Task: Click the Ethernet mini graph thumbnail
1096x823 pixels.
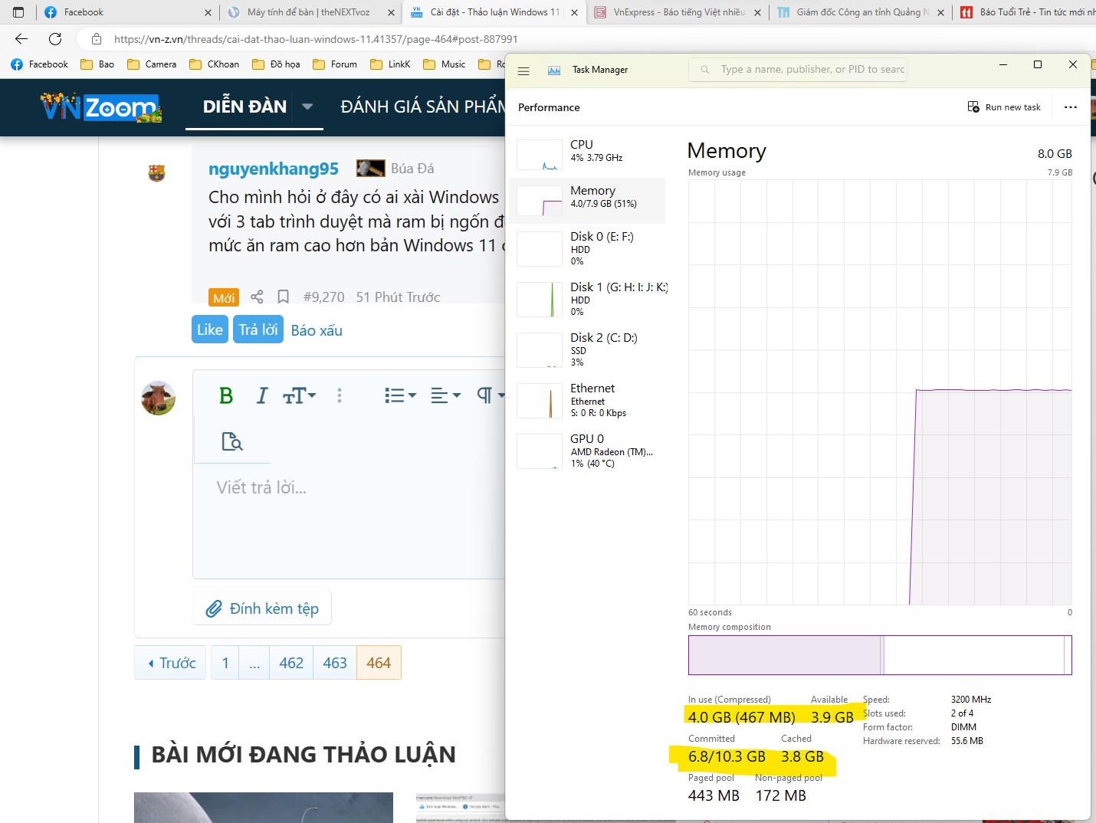Action: [x=540, y=401]
